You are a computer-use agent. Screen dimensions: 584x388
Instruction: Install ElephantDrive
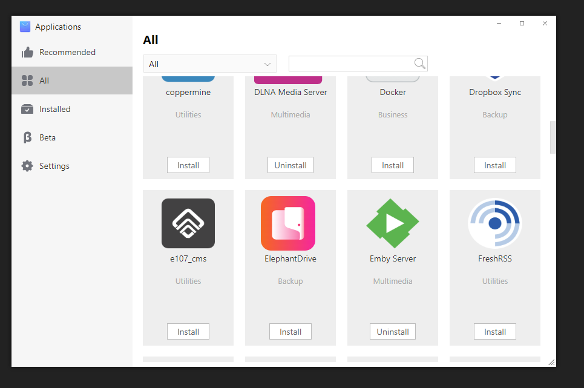click(290, 331)
